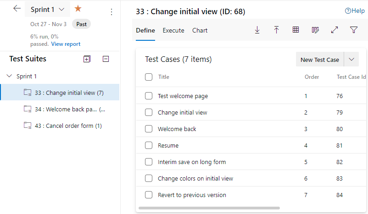Collapse all test suites icon
This screenshot has height=214, width=368.
pos(106,59)
